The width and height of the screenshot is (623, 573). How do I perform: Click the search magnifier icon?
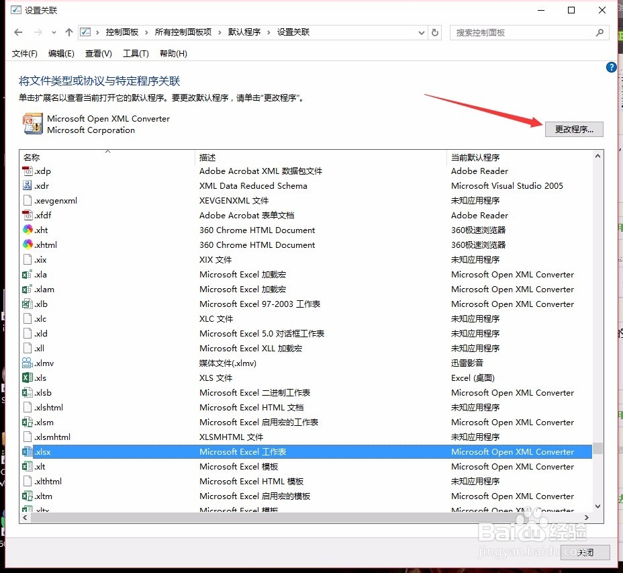(600, 32)
